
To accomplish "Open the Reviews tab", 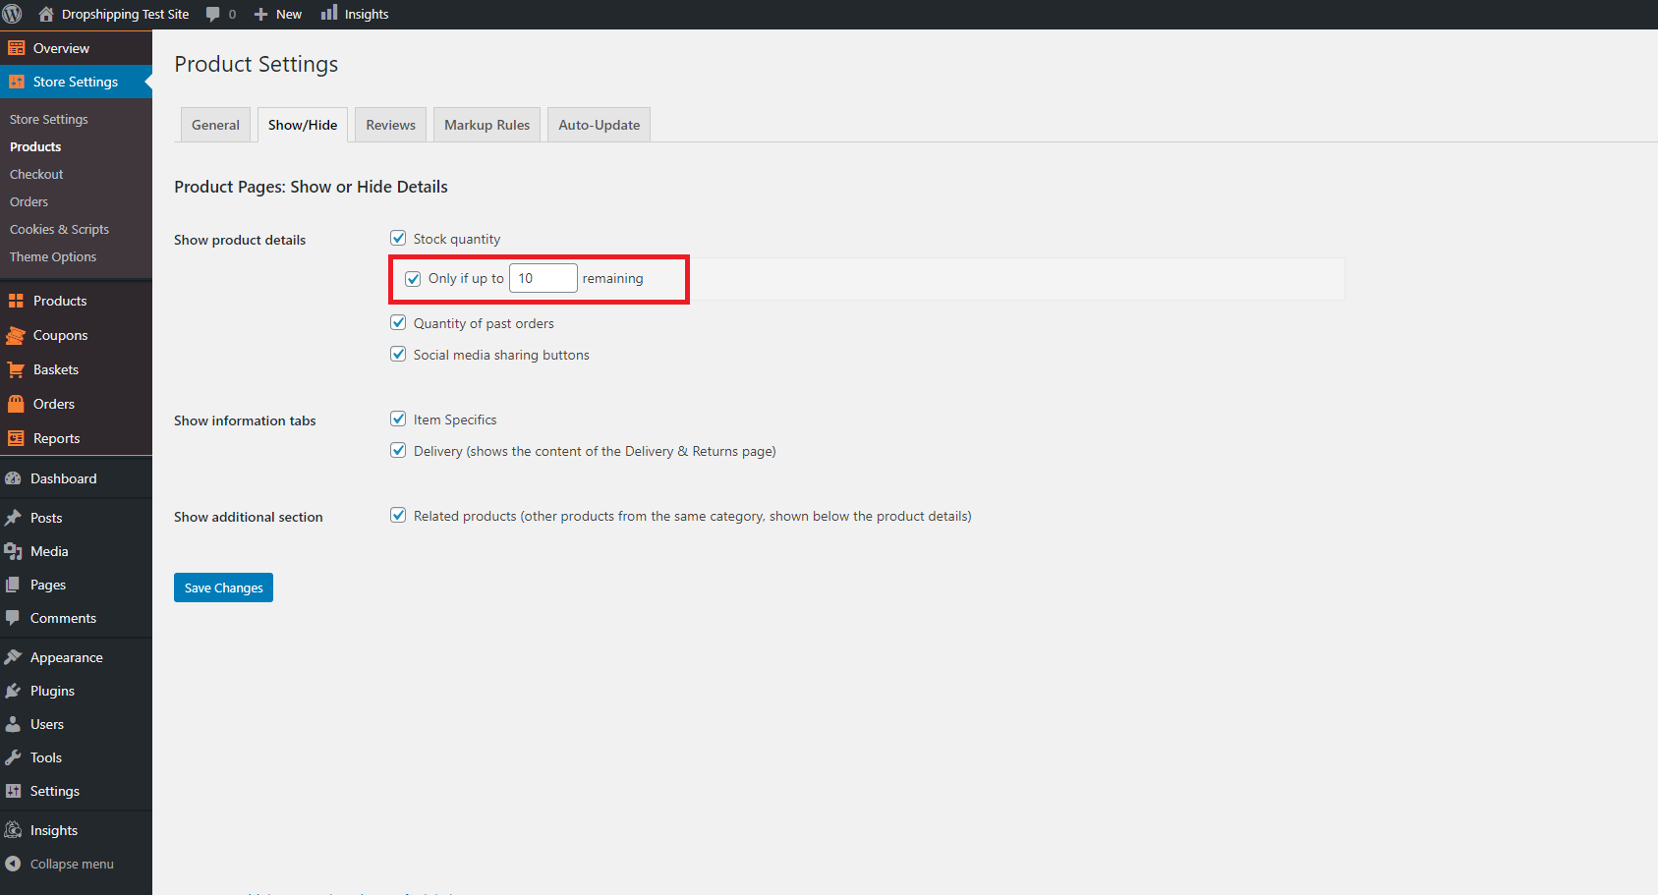I will 391,125.
